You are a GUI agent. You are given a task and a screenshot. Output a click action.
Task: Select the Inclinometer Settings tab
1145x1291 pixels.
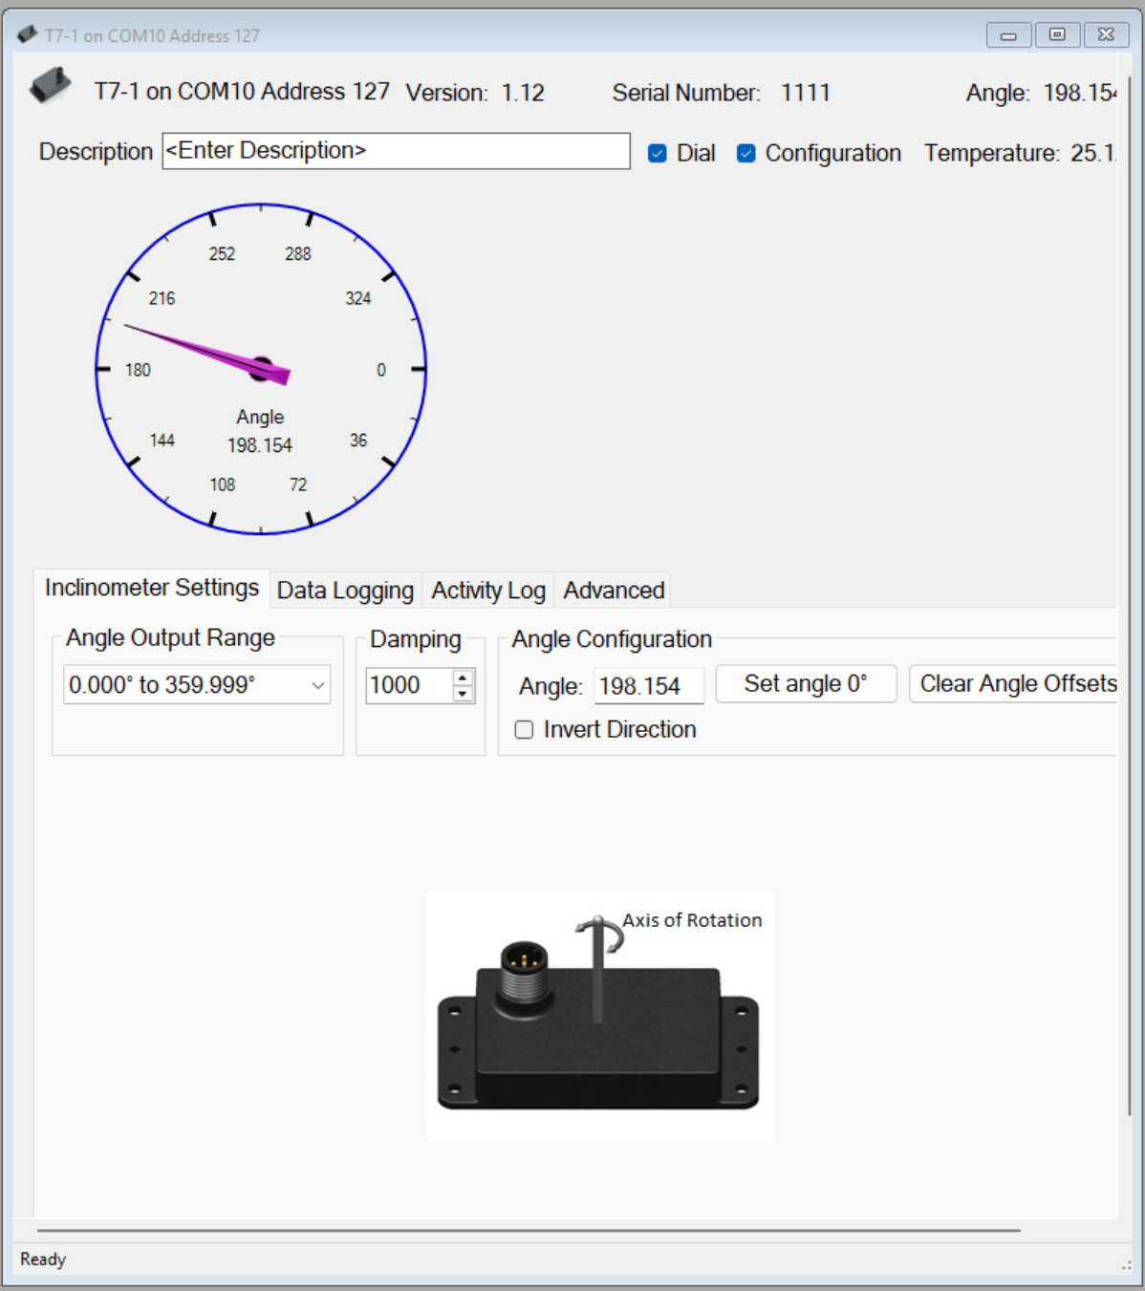click(x=151, y=588)
